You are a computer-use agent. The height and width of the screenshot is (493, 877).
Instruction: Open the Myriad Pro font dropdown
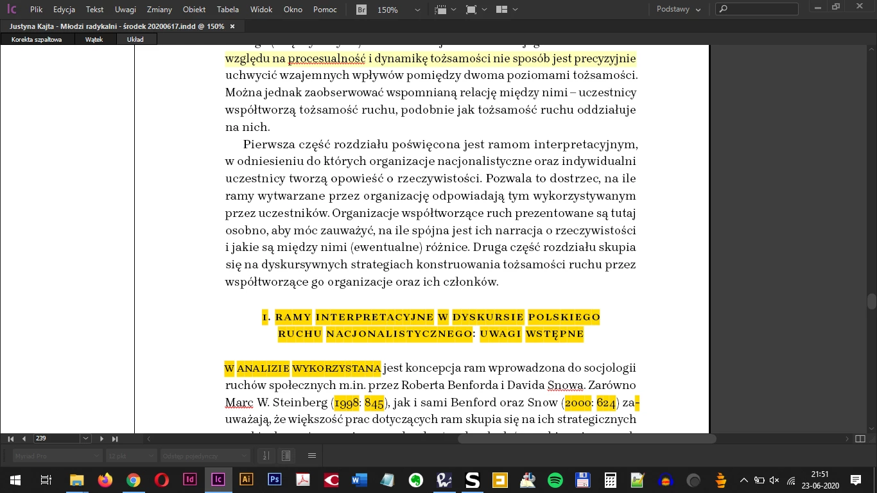coord(58,456)
